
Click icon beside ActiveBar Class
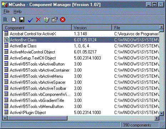[x=6, y=46]
